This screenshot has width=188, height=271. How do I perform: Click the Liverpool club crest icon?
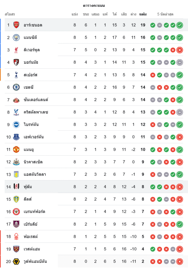[x=16, y=50]
